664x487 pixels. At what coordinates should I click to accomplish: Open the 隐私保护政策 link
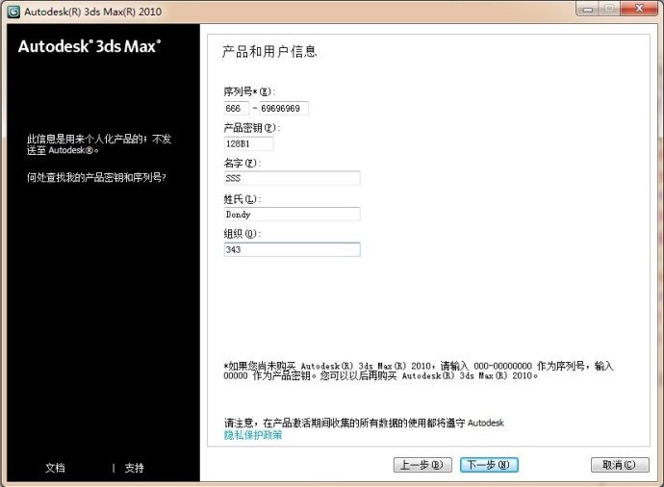[253, 435]
